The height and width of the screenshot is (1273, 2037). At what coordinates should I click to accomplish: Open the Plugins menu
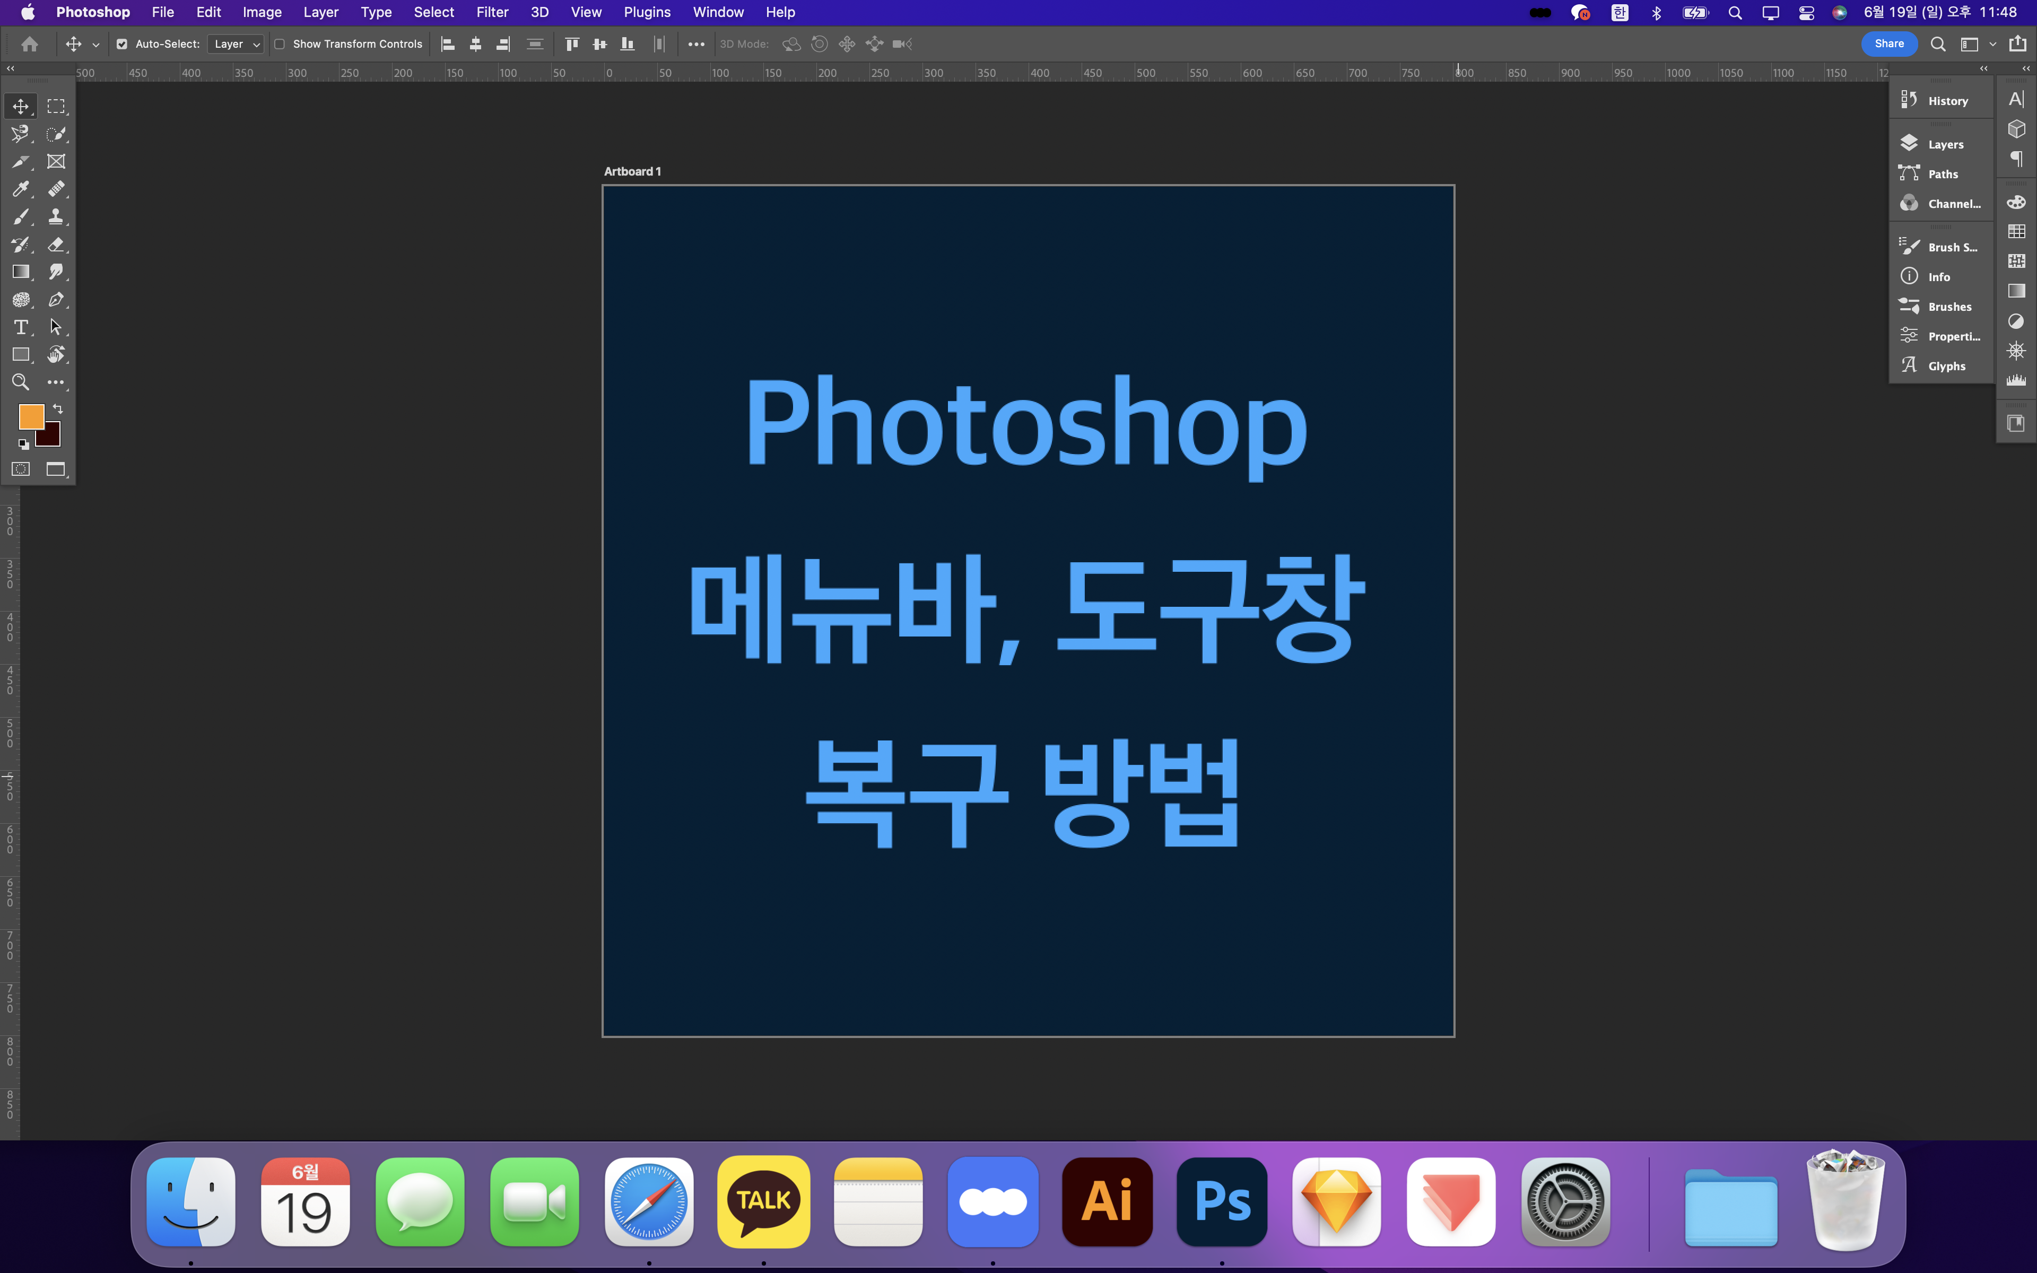click(x=647, y=13)
